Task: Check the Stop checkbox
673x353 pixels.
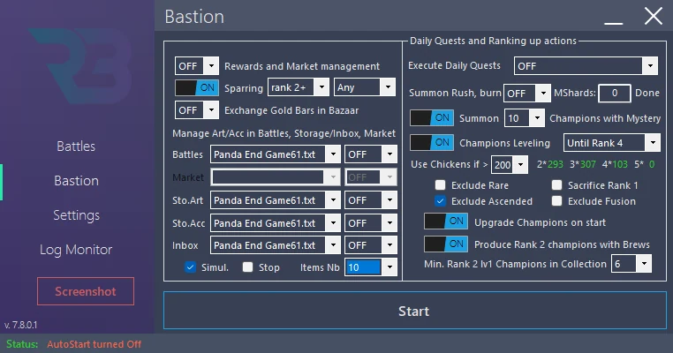Action: pyautogui.click(x=247, y=267)
